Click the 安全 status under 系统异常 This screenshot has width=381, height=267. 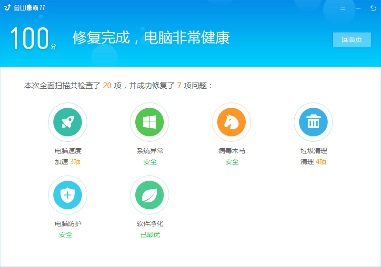[x=150, y=162]
